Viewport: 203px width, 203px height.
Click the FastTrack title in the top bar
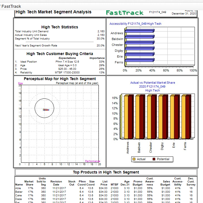(11, 6)
